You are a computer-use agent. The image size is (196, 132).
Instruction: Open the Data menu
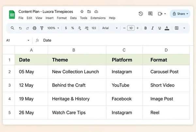(x=73, y=18)
